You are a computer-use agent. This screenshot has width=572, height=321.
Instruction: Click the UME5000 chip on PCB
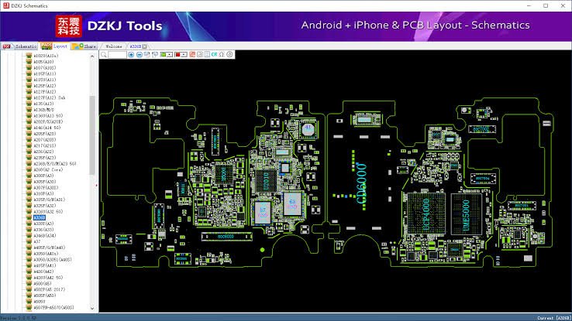tap(467, 214)
